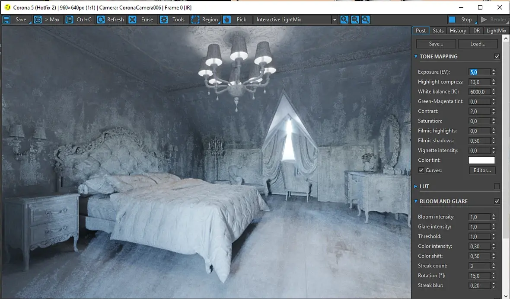Click the Ctrl+C clipboard icon
Image resolution: width=510 pixels, height=299 pixels.
[69, 19]
